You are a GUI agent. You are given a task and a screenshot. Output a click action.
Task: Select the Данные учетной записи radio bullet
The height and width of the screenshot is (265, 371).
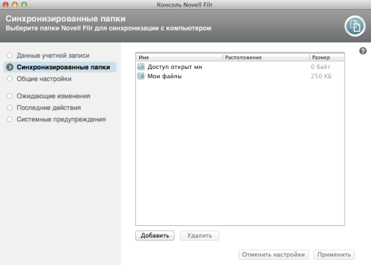click(x=10, y=56)
